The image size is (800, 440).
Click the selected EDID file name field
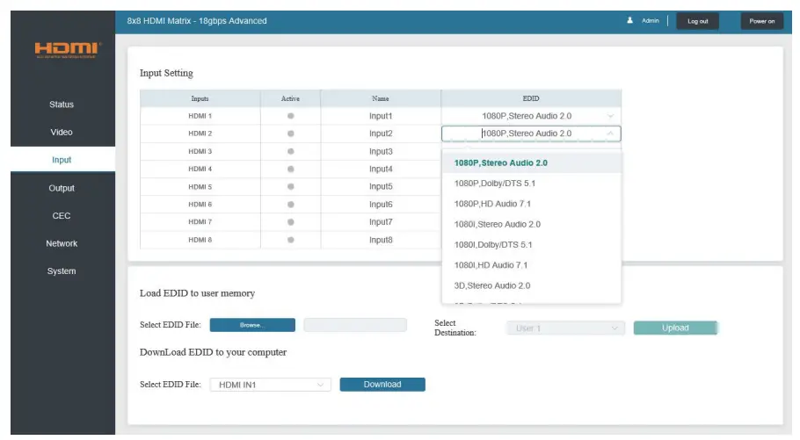pos(355,325)
